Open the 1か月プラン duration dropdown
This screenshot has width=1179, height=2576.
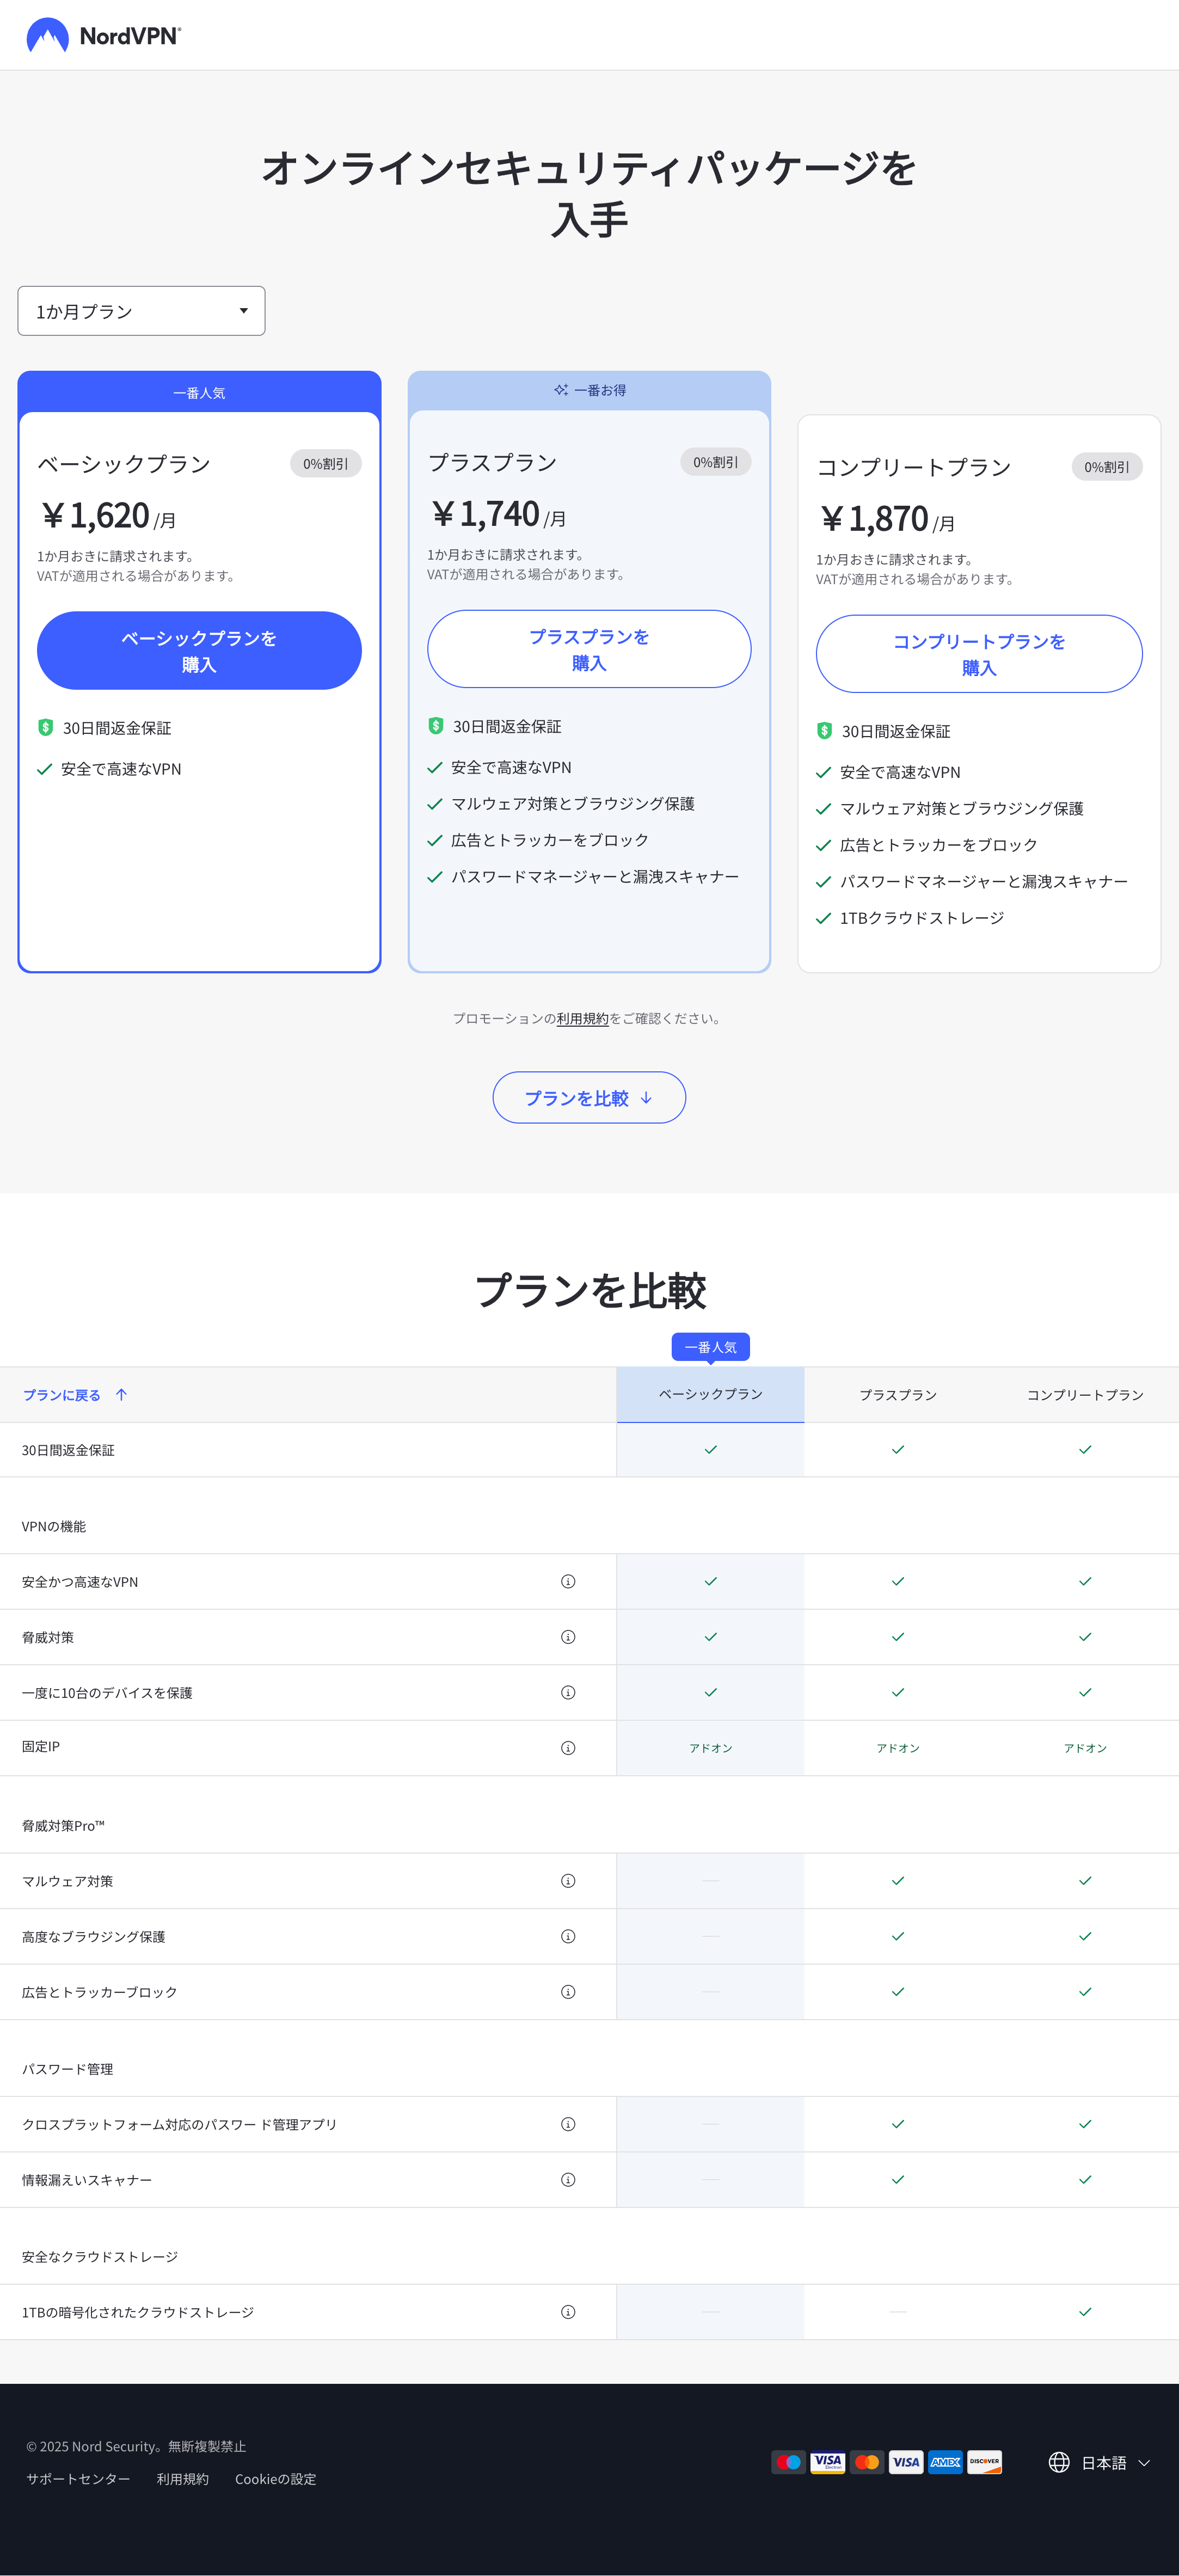(141, 311)
